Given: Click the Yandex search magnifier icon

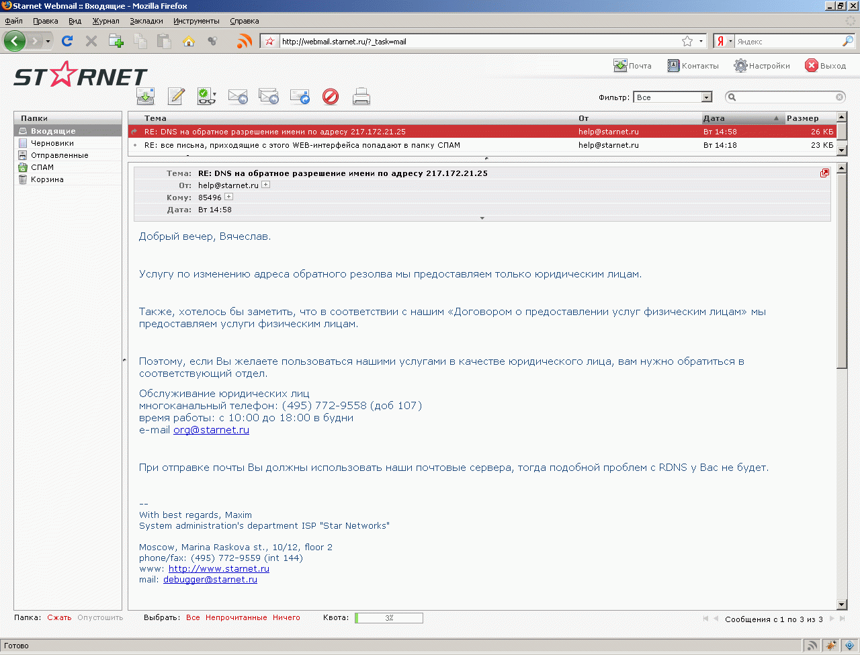Looking at the screenshot, I should click(848, 41).
